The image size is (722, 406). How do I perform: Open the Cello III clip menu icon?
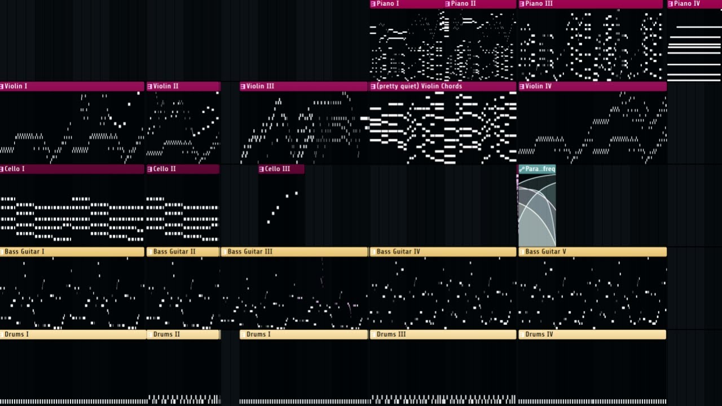[x=262, y=169]
